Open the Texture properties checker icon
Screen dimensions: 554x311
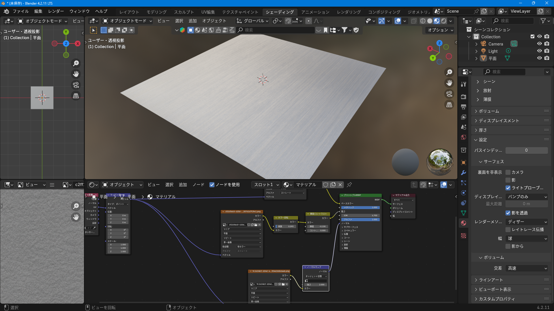(x=463, y=236)
